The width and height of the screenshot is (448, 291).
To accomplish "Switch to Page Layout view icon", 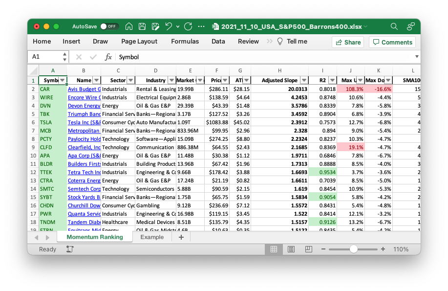I will click(x=291, y=249).
